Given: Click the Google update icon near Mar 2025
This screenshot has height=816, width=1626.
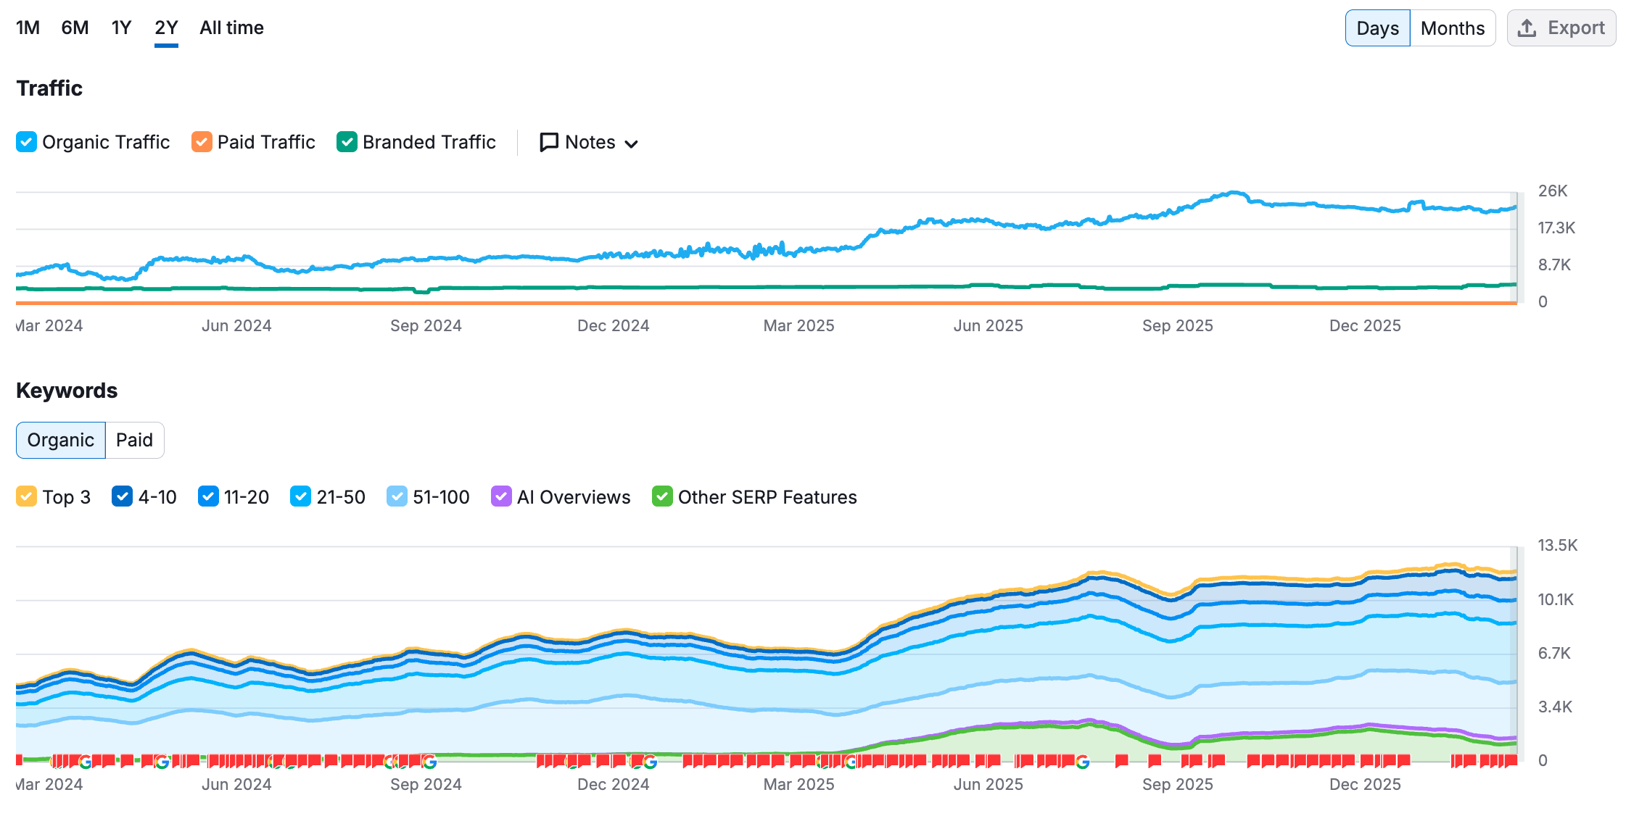Looking at the screenshot, I should (850, 762).
